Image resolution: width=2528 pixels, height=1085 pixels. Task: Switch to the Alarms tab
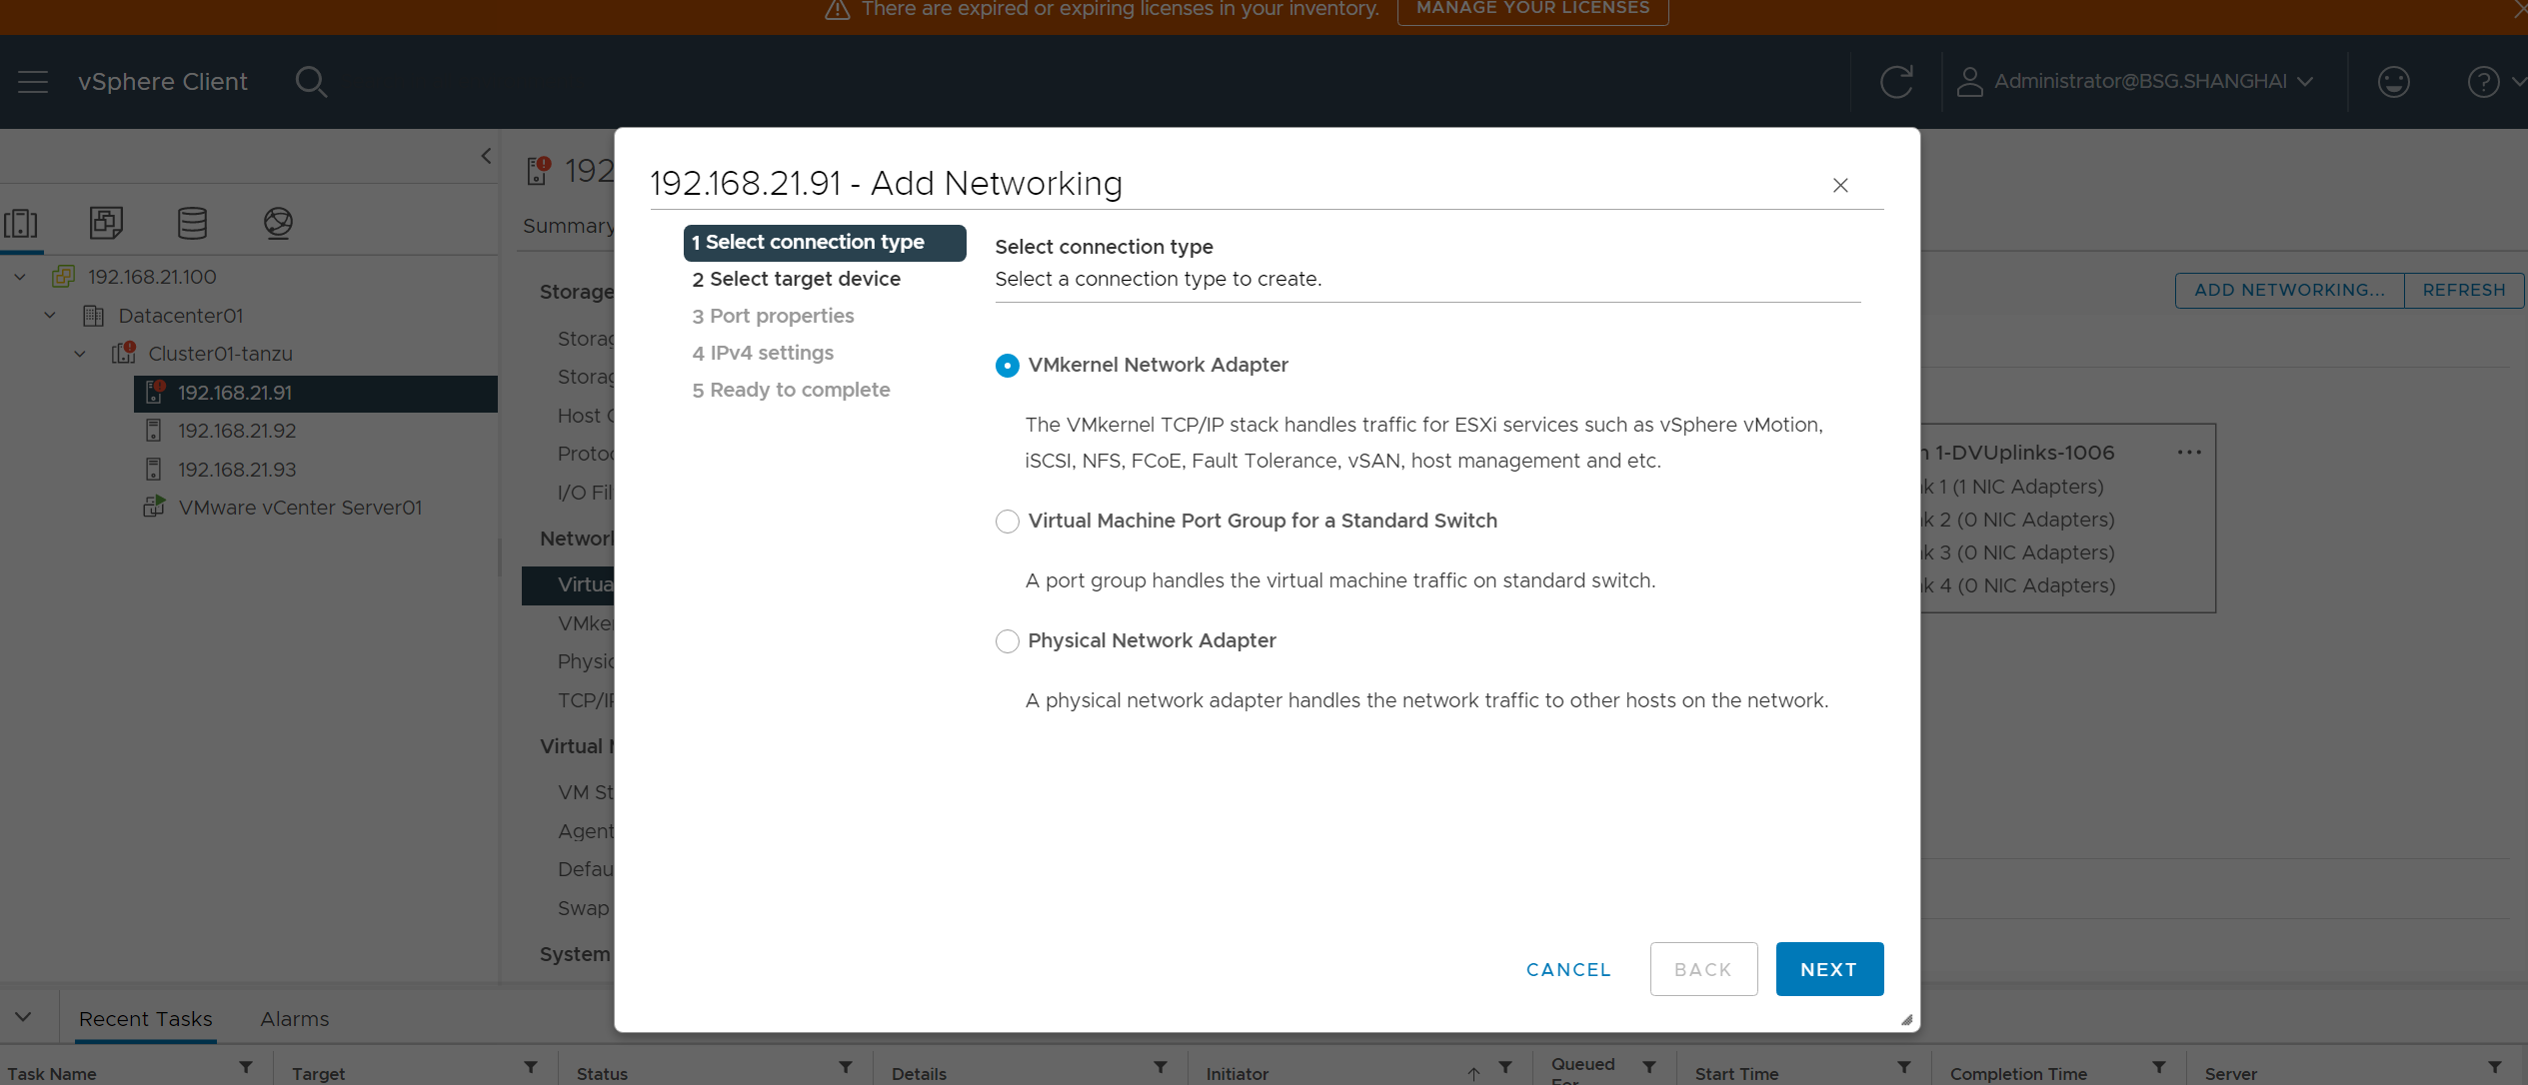pyautogui.click(x=294, y=1019)
